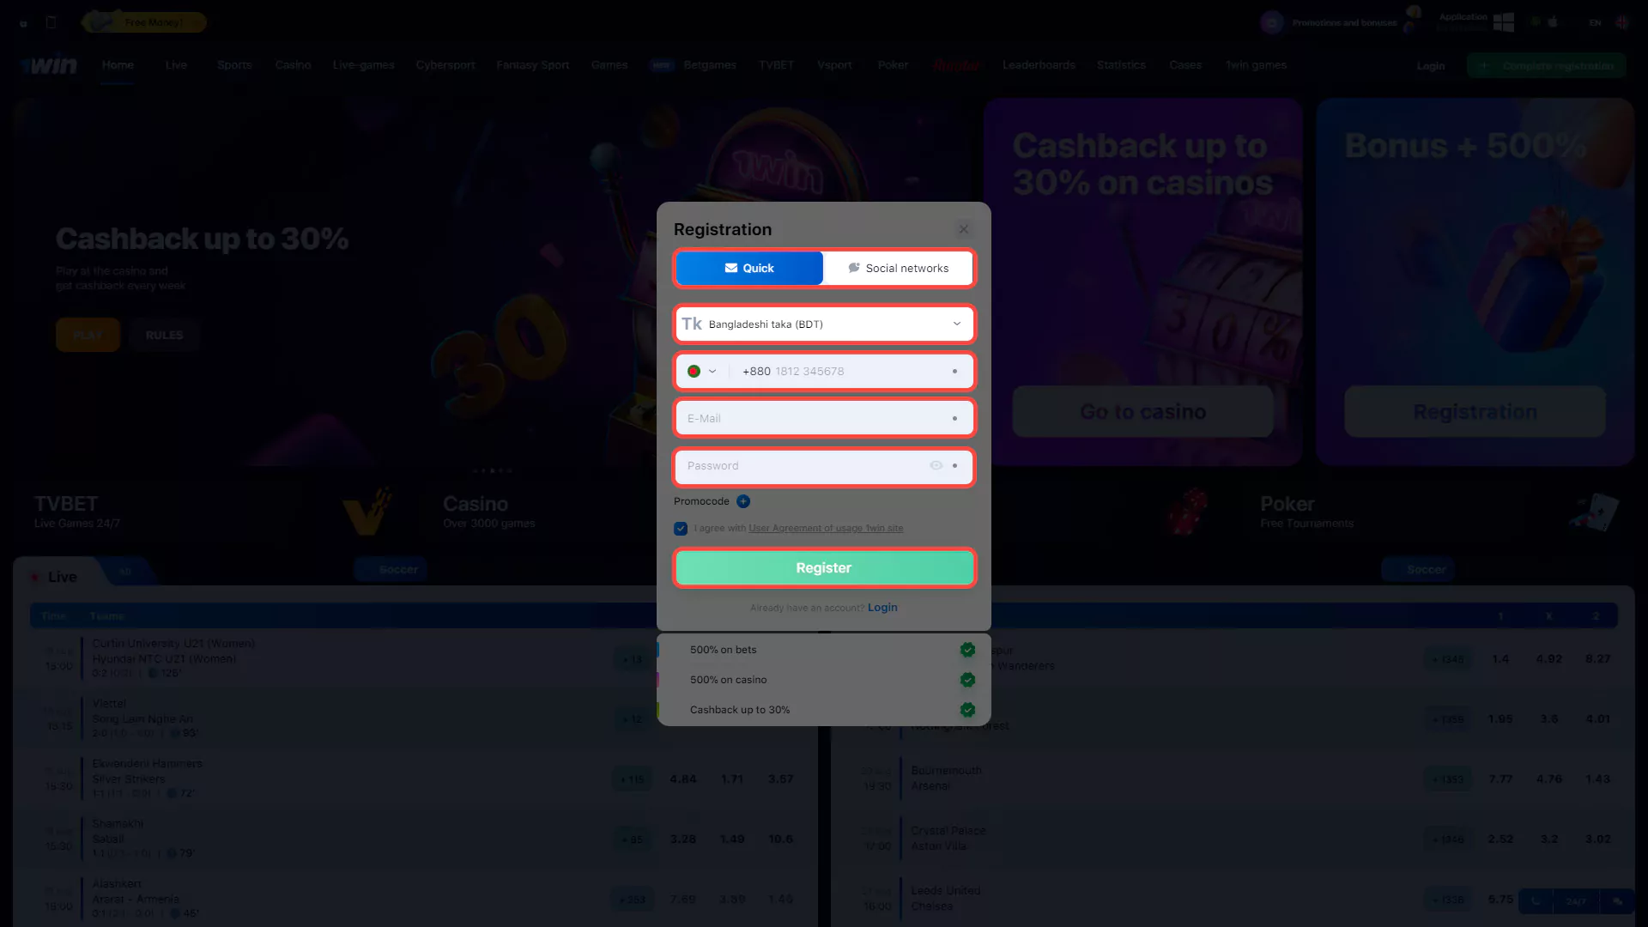This screenshot has width=1648, height=927.
Task: Click the 1win home logo icon
Action: [x=47, y=64]
